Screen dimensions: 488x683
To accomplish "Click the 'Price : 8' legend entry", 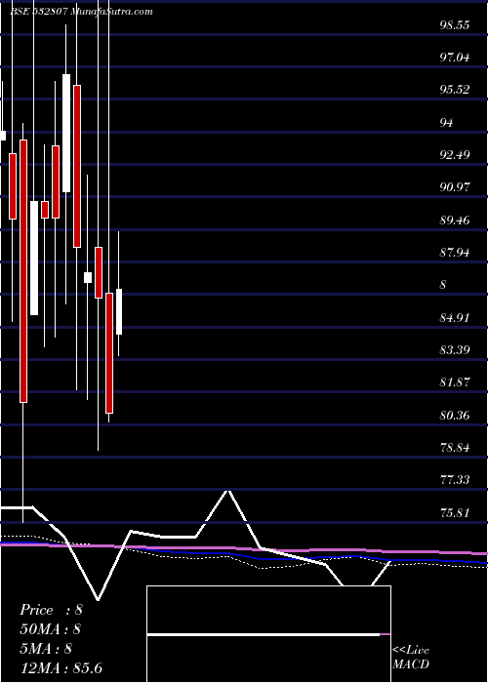I will pos(51,610).
